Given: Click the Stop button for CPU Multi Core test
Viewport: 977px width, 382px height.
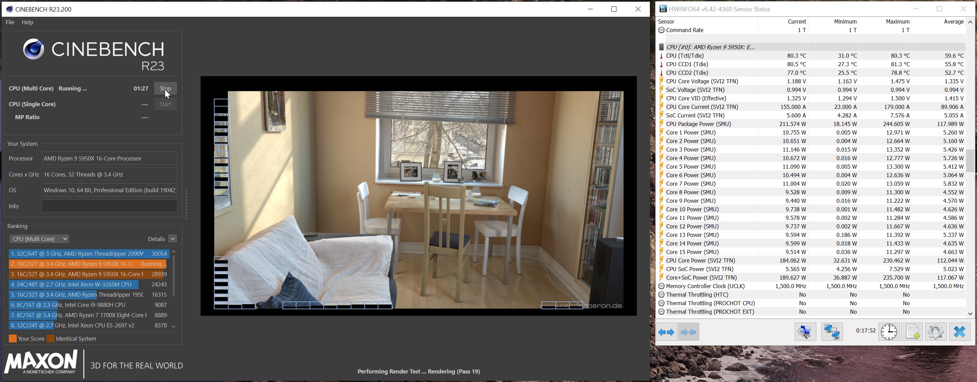Looking at the screenshot, I should point(165,88).
